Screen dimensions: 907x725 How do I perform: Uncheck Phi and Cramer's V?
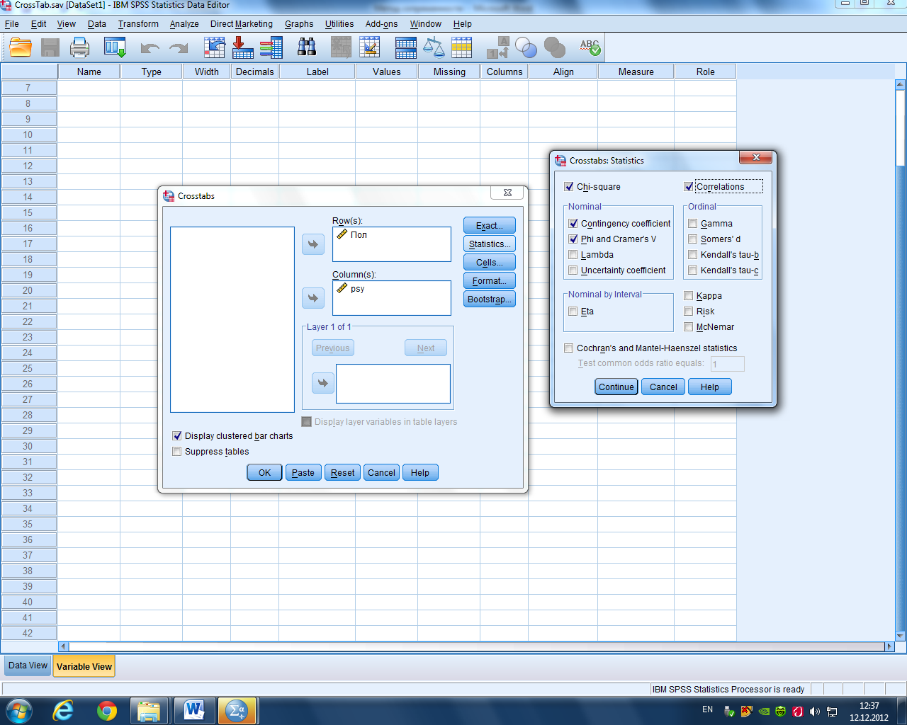pyautogui.click(x=573, y=239)
